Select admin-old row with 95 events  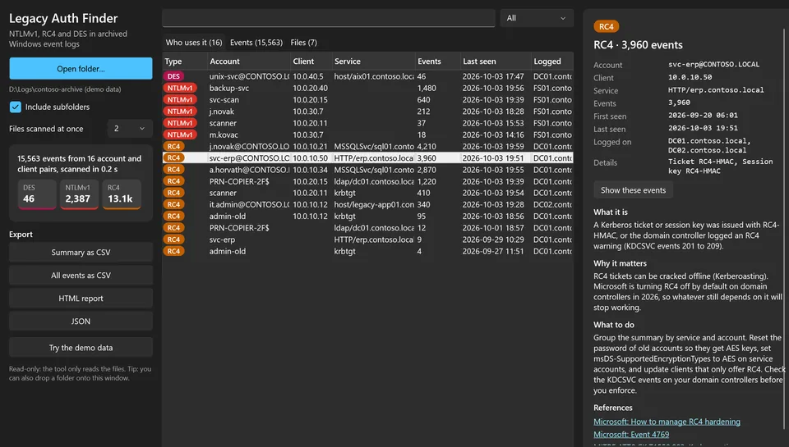[x=368, y=216]
